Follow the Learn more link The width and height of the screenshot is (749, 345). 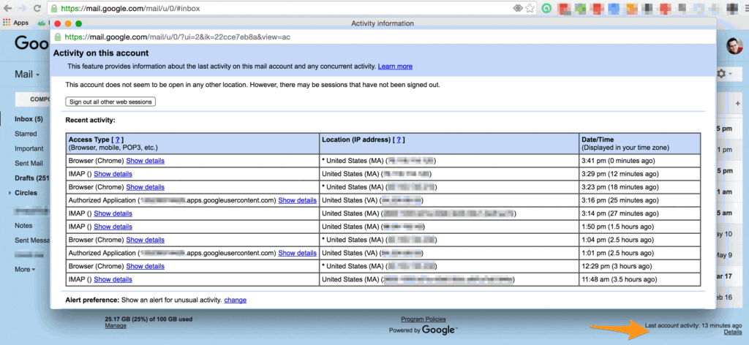pyautogui.click(x=395, y=67)
